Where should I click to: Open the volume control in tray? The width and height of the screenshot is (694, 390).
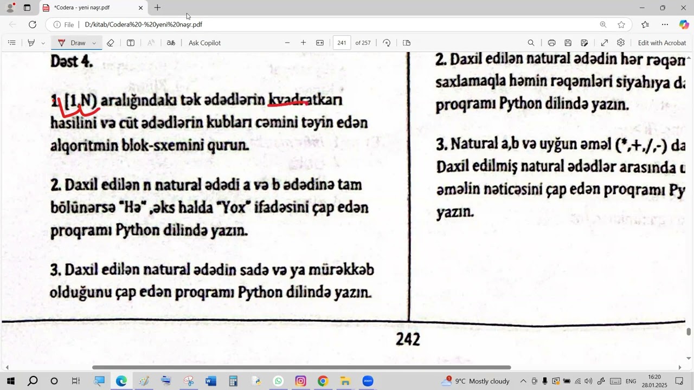(589, 381)
